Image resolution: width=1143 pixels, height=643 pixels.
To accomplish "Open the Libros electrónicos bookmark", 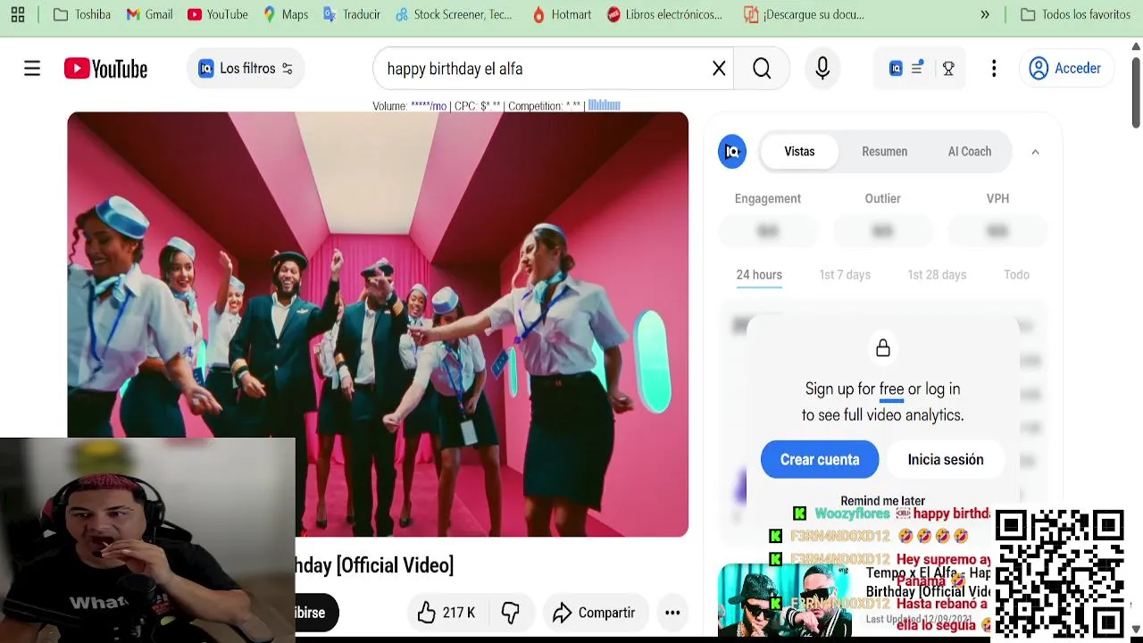I will pos(665,14).
